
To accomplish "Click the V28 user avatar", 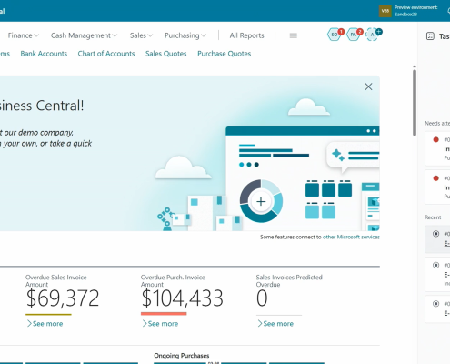I will pos(385,11).
